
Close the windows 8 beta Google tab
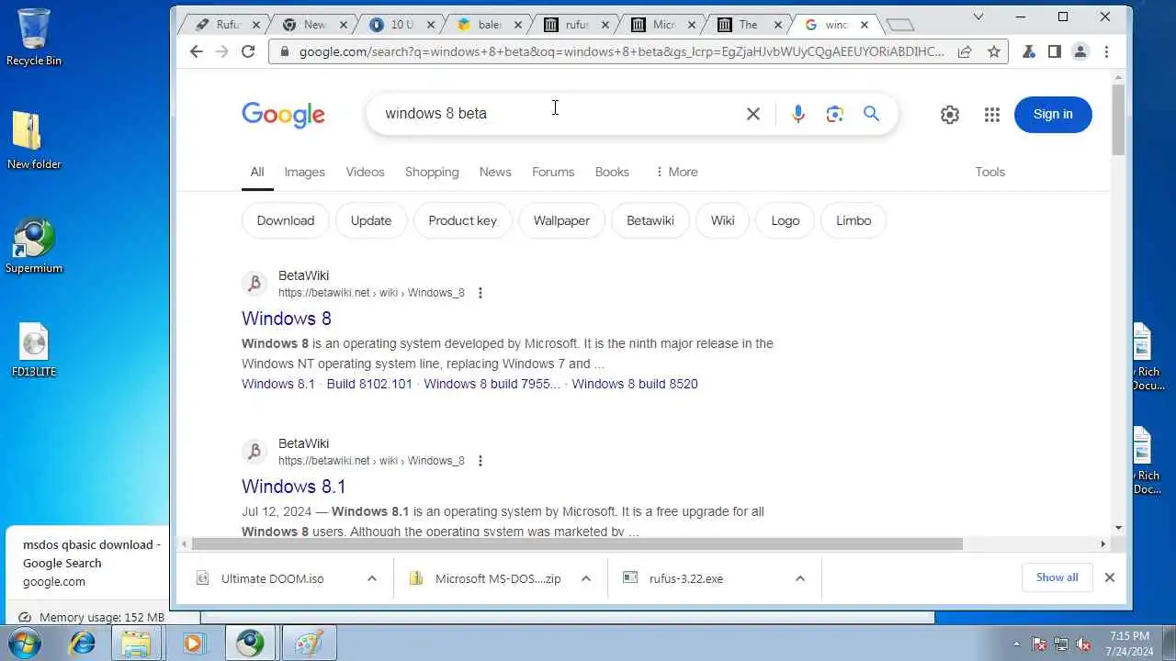[x=864, y=25]
